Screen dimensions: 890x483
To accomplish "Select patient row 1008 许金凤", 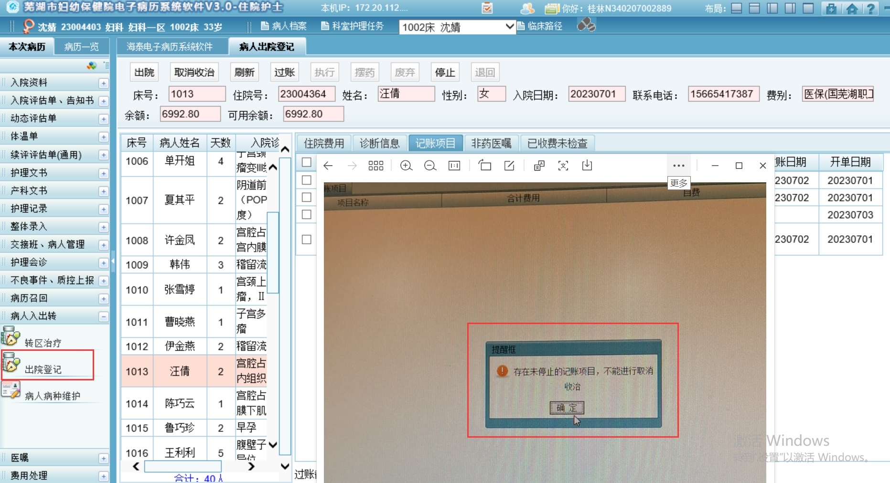I will click(x=194, y=240).
